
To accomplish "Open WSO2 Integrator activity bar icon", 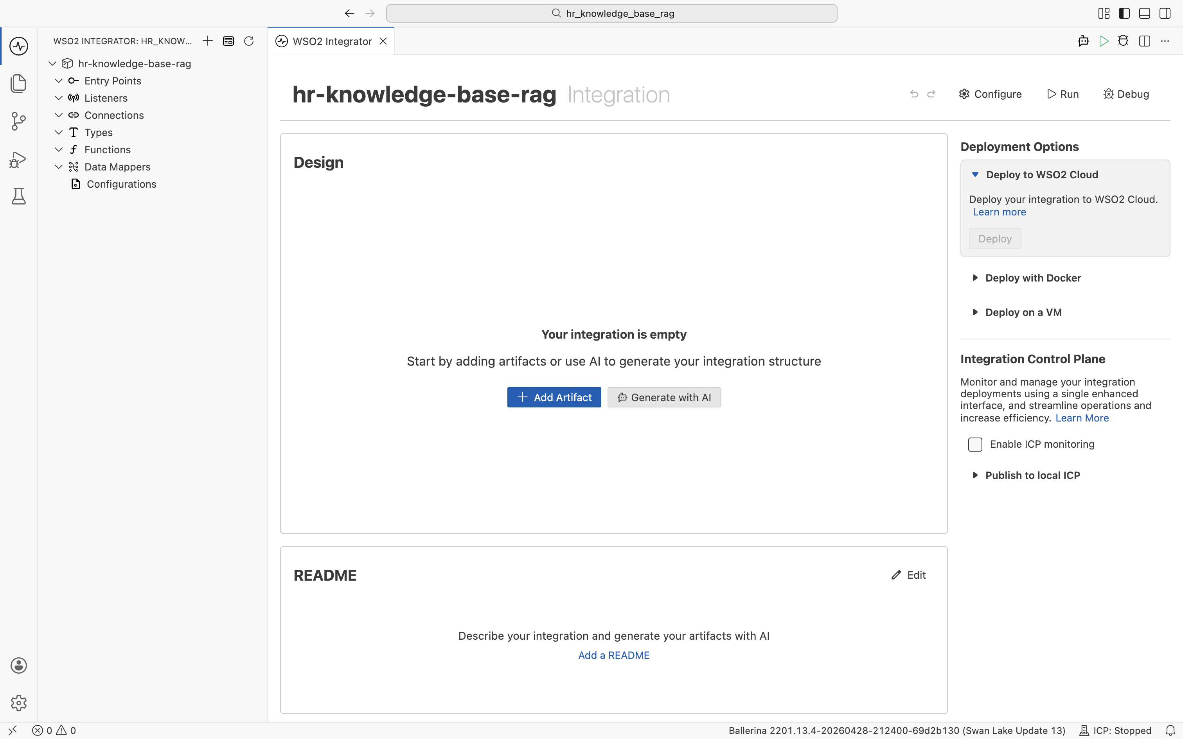I will [x=18, y=47].
